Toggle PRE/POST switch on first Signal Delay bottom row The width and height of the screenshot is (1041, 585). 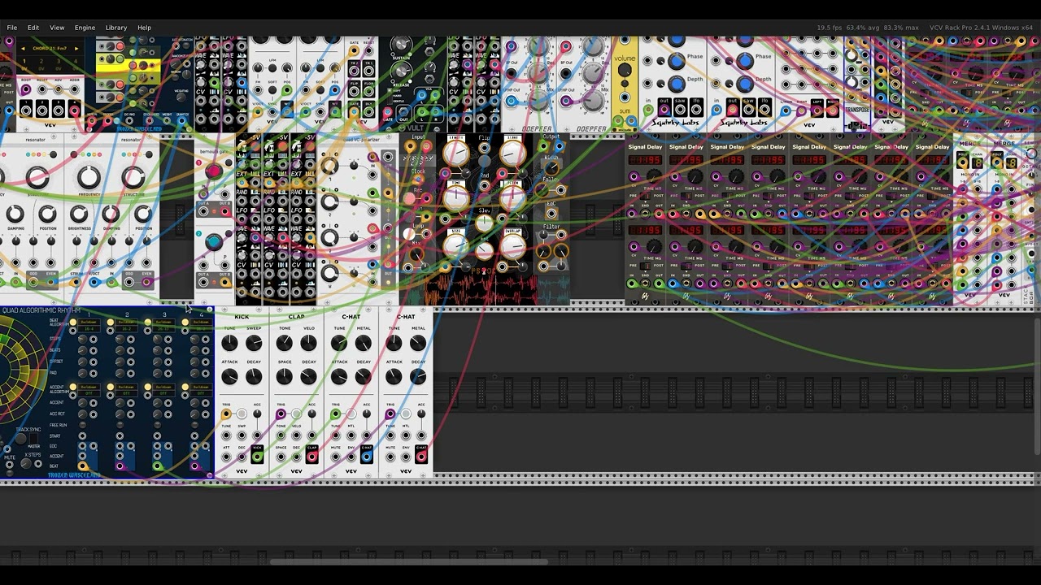[x=644, y=266]
